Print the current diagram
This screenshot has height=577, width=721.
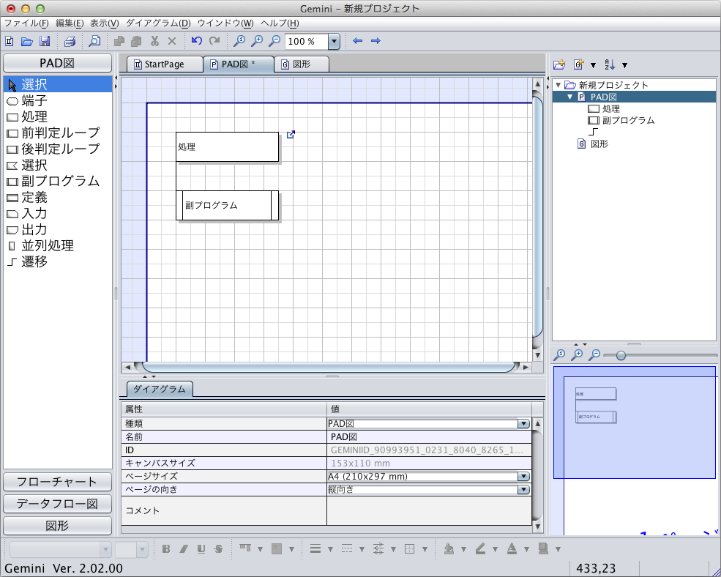point(70,42)
